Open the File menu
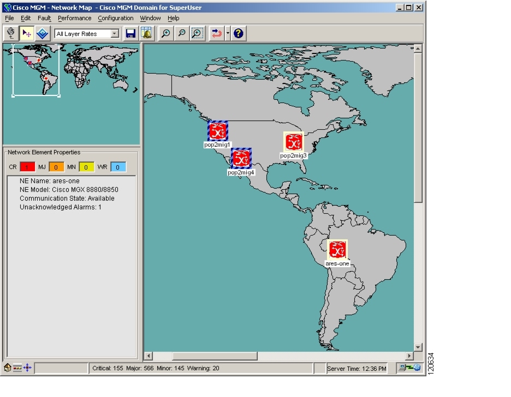 9,18
